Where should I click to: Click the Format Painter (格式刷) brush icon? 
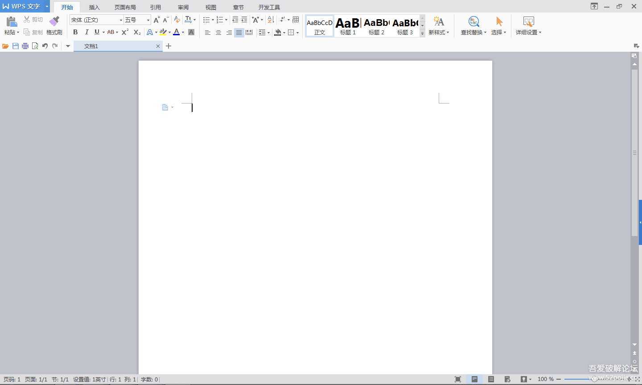pos(54,21)
